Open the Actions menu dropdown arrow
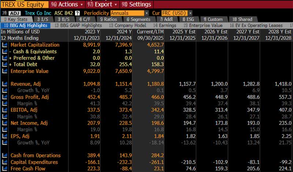The height and width of the screenshot is (172, 293). point(82,4)
